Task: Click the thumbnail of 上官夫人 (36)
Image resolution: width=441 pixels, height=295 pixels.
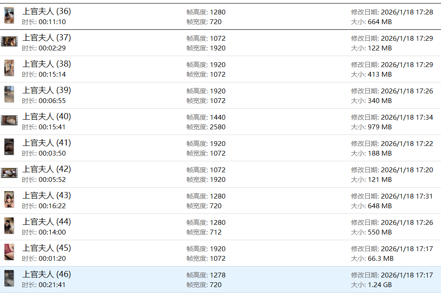Action: tap(9, 15)
